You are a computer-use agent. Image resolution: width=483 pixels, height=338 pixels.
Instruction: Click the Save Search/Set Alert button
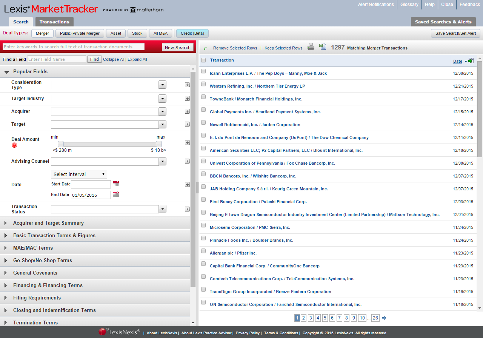pyautogui.click(x=456, y=33)
